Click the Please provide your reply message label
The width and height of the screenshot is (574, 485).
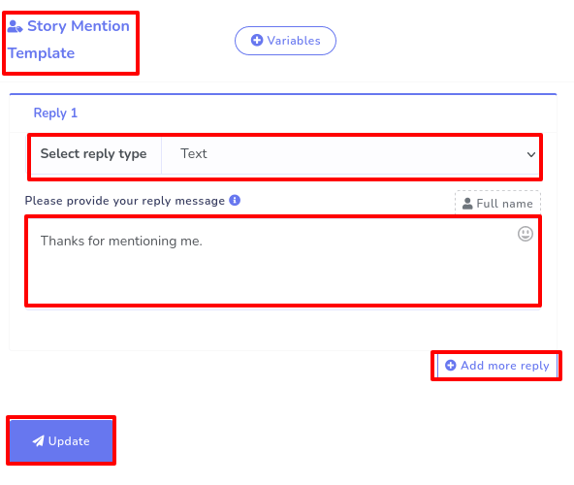pos(125,201)
